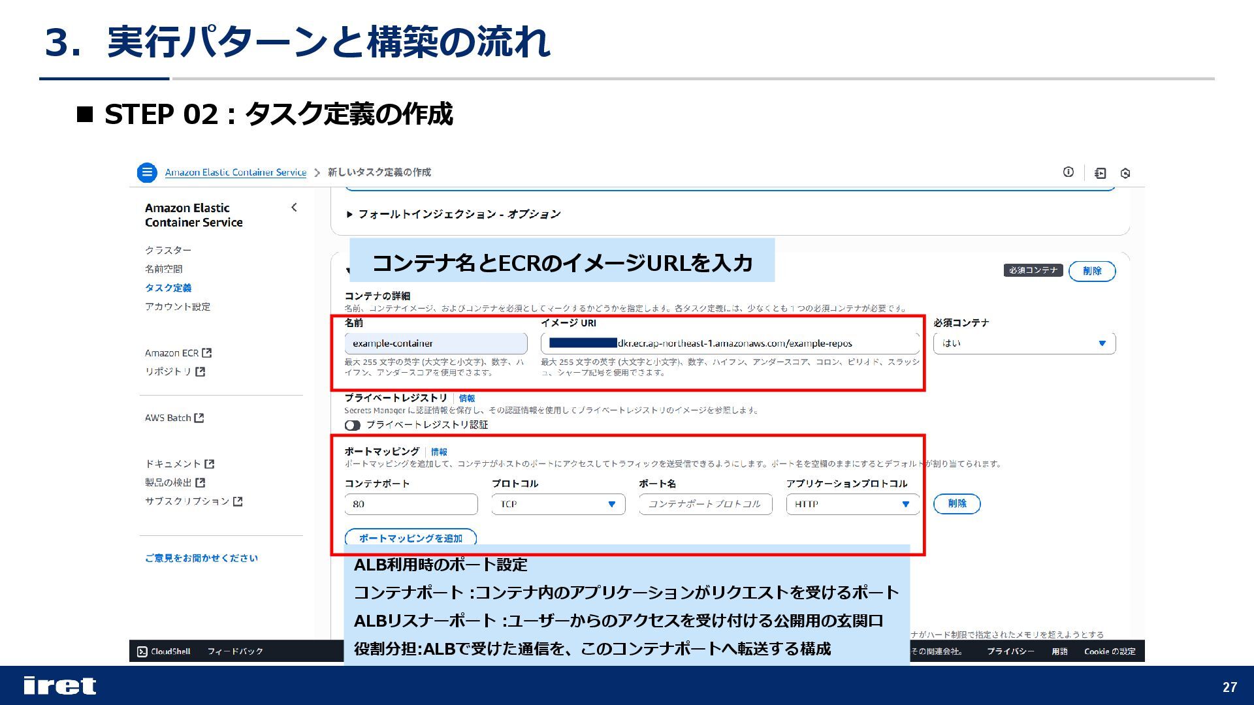Viewport: 1254px width, 705px height.
Task: Open Amazon ECR sidebar link
Action: coord(172,353)
